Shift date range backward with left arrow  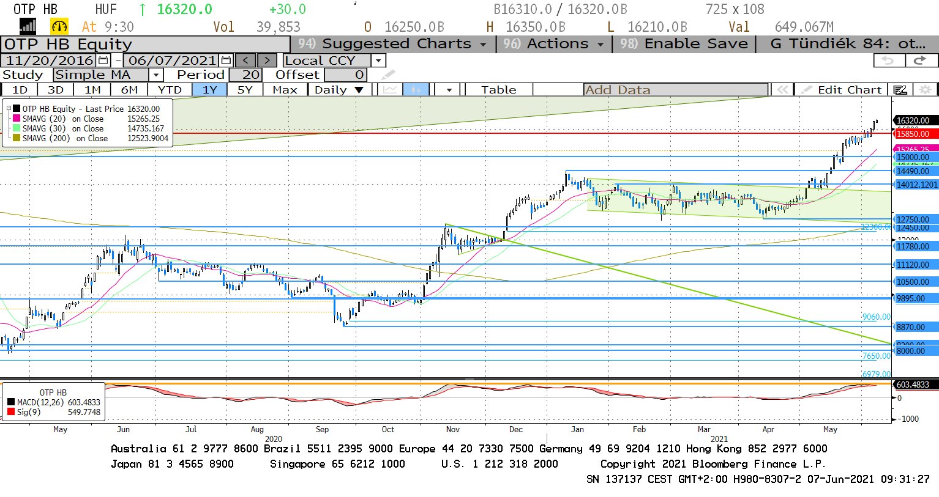coord(245,61)
